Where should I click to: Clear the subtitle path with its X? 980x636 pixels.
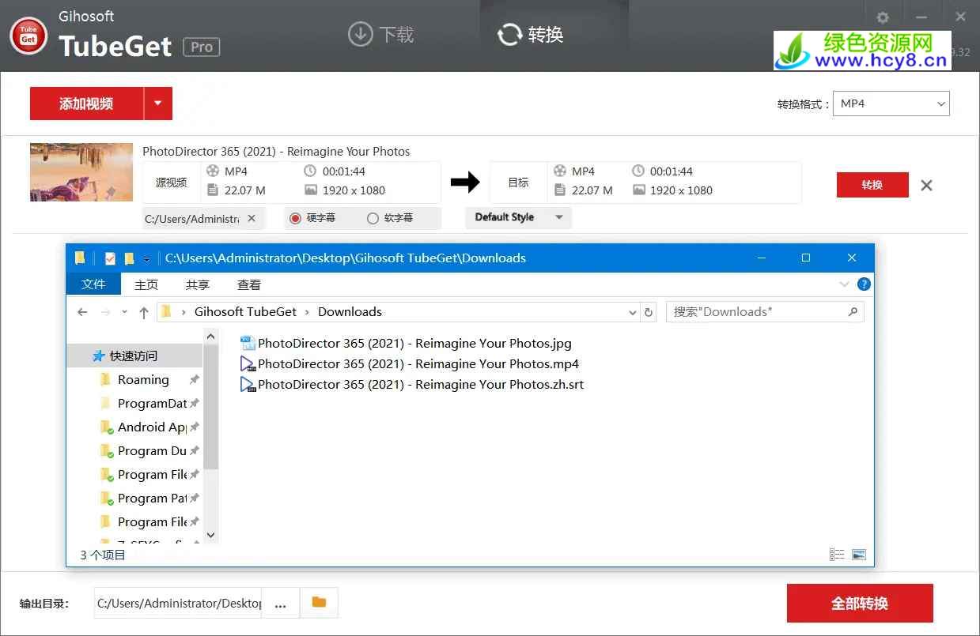pos(252,218)
